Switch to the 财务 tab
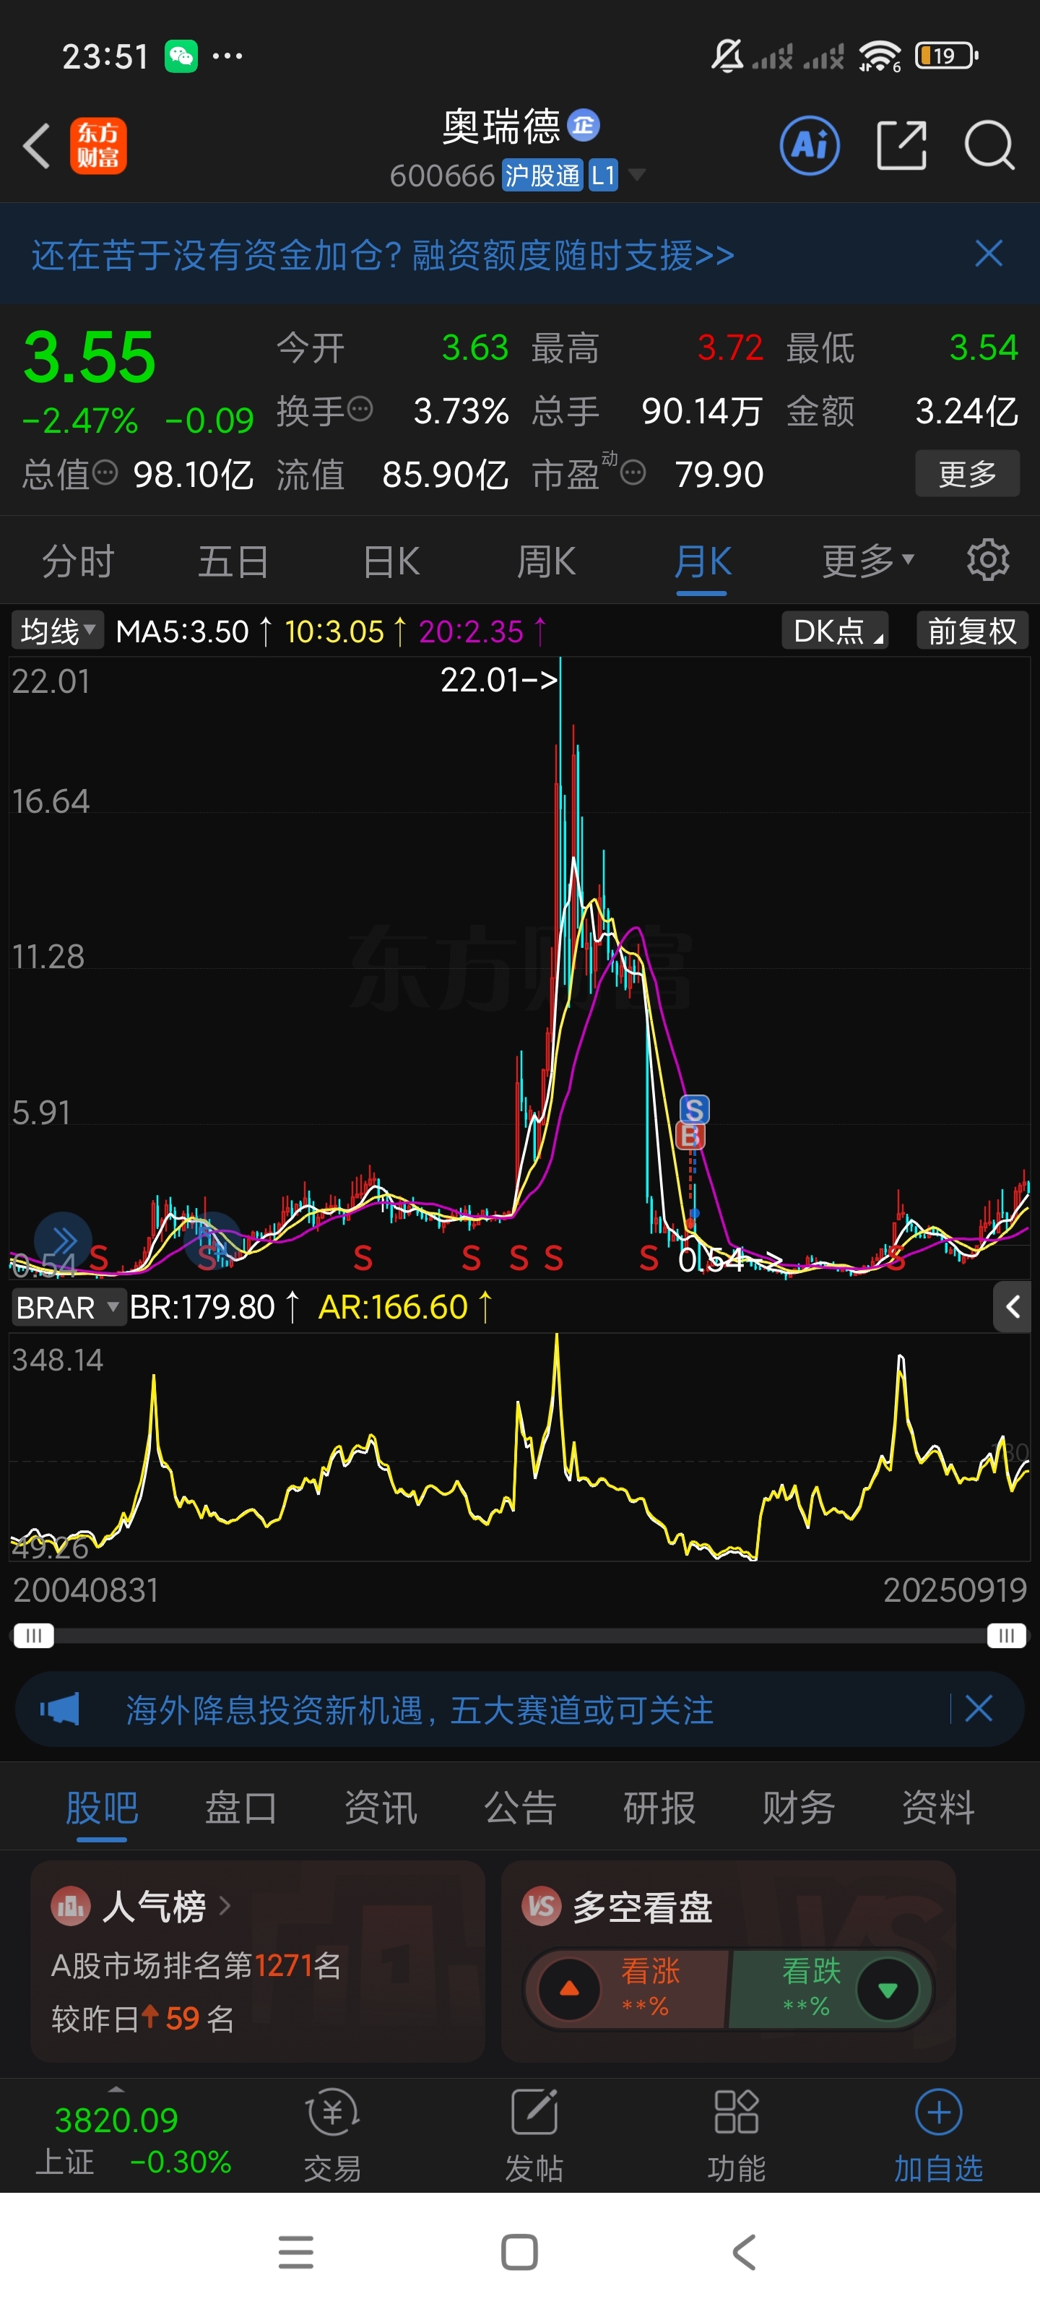This screenshot has height=2312, width=1040. pos(798,1807)
